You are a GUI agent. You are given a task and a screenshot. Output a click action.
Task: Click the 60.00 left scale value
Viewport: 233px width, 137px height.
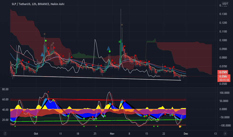click(x=5, y=100)
